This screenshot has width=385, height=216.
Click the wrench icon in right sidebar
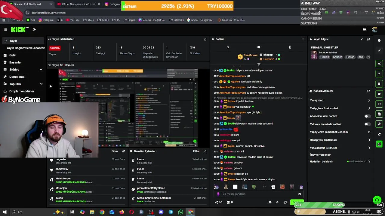(x=379, y=124)
